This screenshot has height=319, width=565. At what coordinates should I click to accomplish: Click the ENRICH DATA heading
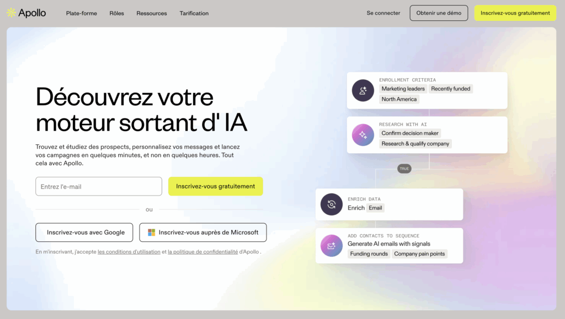click(364, 199)
